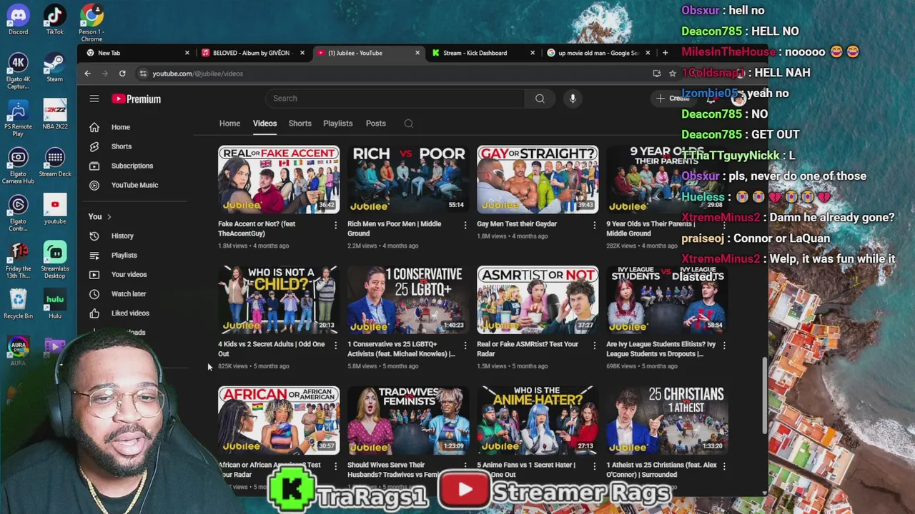Open the Discord desktop icon
Screen dimensions: 915x514
coord(18,19)
